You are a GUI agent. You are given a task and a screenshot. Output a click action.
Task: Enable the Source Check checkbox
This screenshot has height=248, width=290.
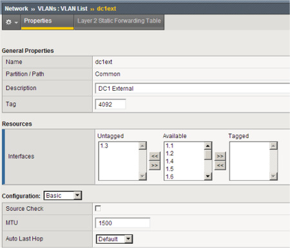pyautogui.click(x=98, y=208)
